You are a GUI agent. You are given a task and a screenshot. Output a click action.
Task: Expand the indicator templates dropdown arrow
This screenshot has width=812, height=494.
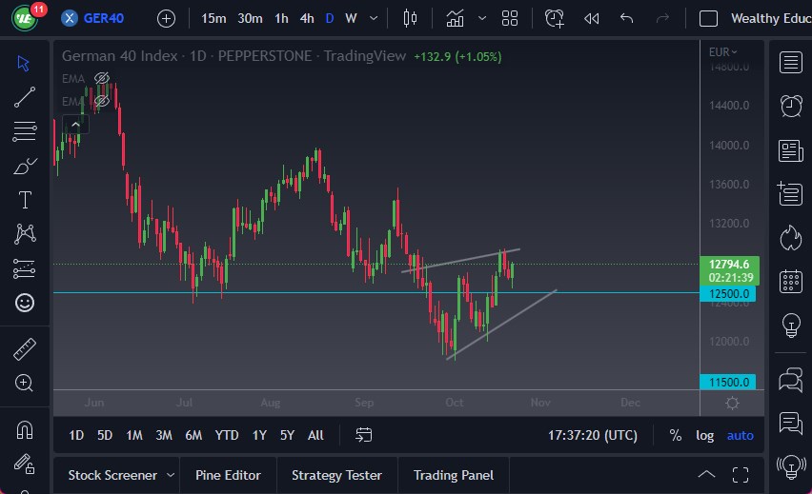click(482, 19)
